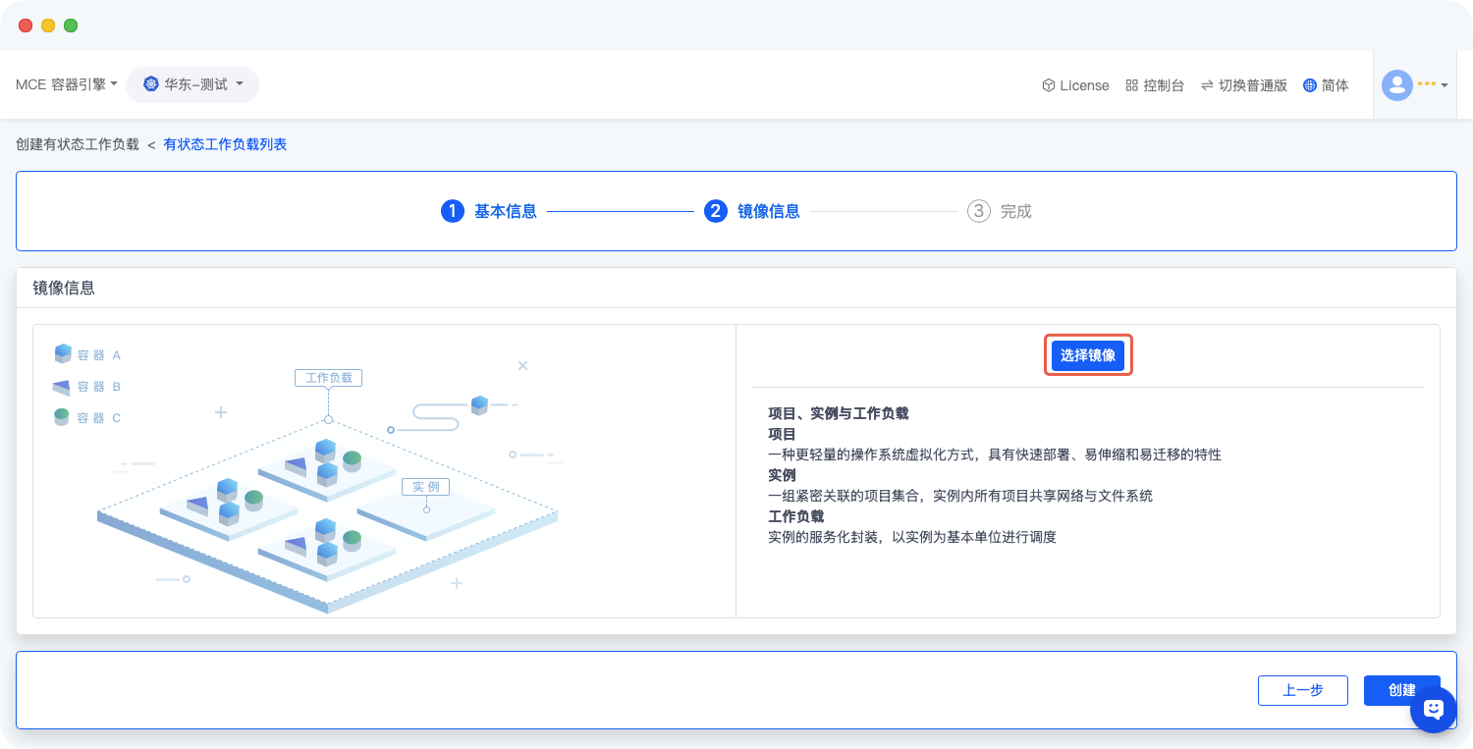The height and width of the screenshot is (749, 1473).
Task: Open the user avatar icon
Action: pyautogui.click(x=1396, y=85)
